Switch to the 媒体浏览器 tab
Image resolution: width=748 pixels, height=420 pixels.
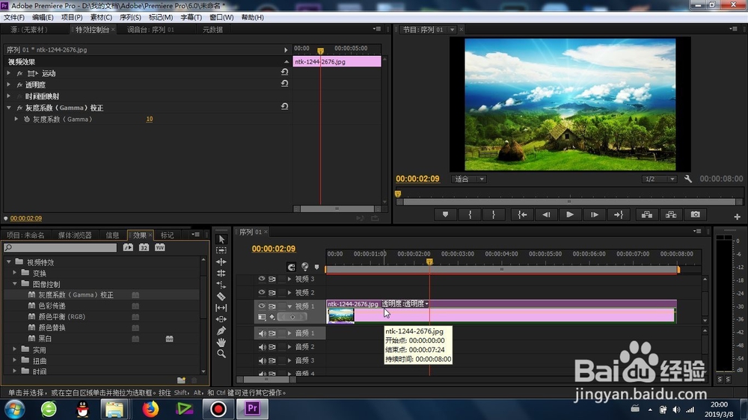coord(75,235)
